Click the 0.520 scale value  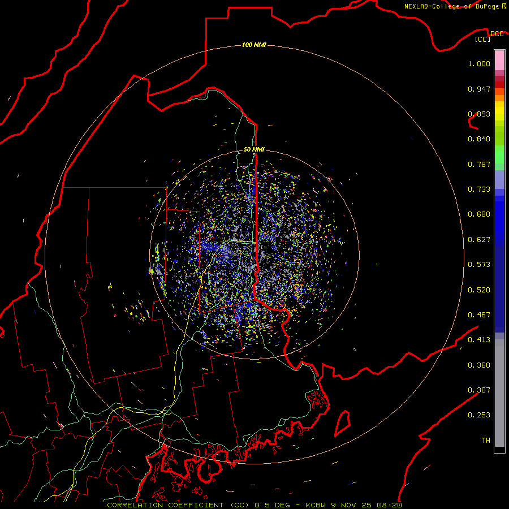(x=479, y=290)
